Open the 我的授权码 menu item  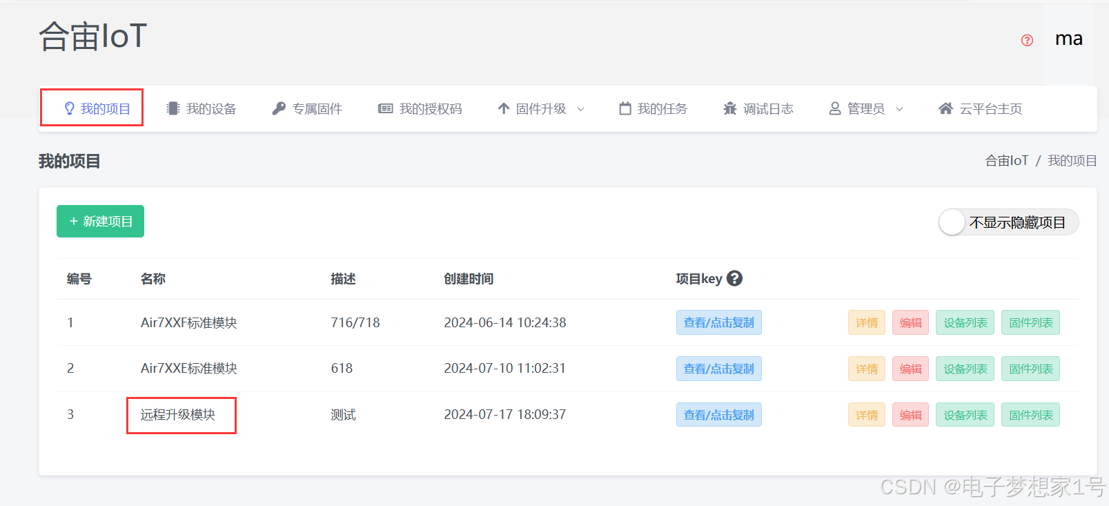pyautogui.click(x=420, y=108)
